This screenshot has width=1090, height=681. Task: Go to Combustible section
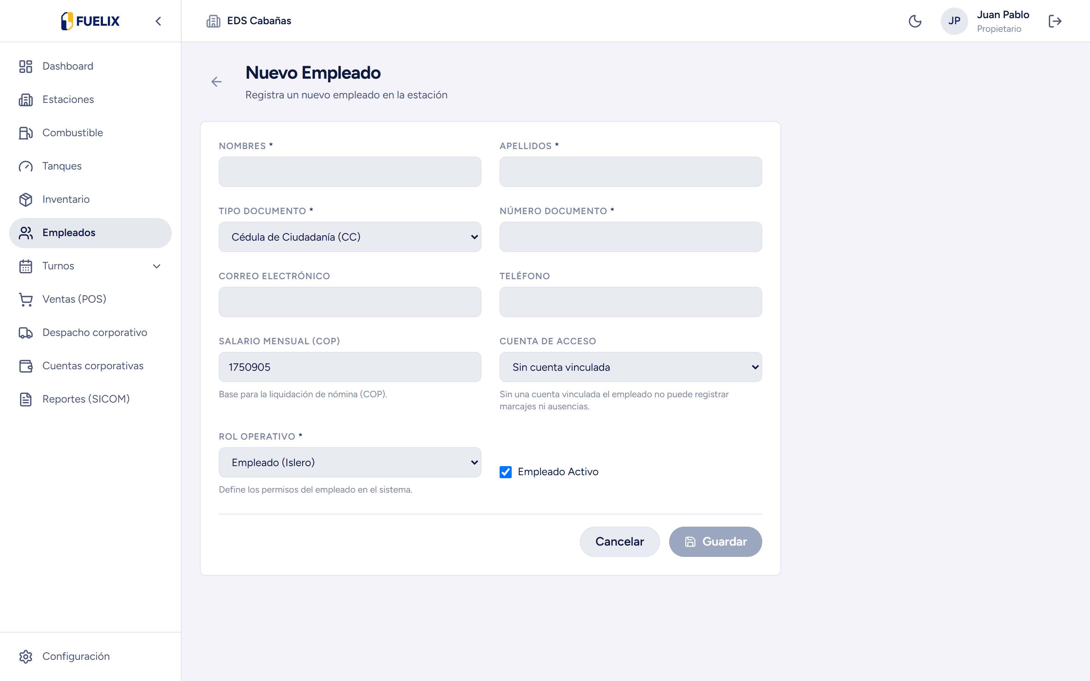(x=90, y=133)
